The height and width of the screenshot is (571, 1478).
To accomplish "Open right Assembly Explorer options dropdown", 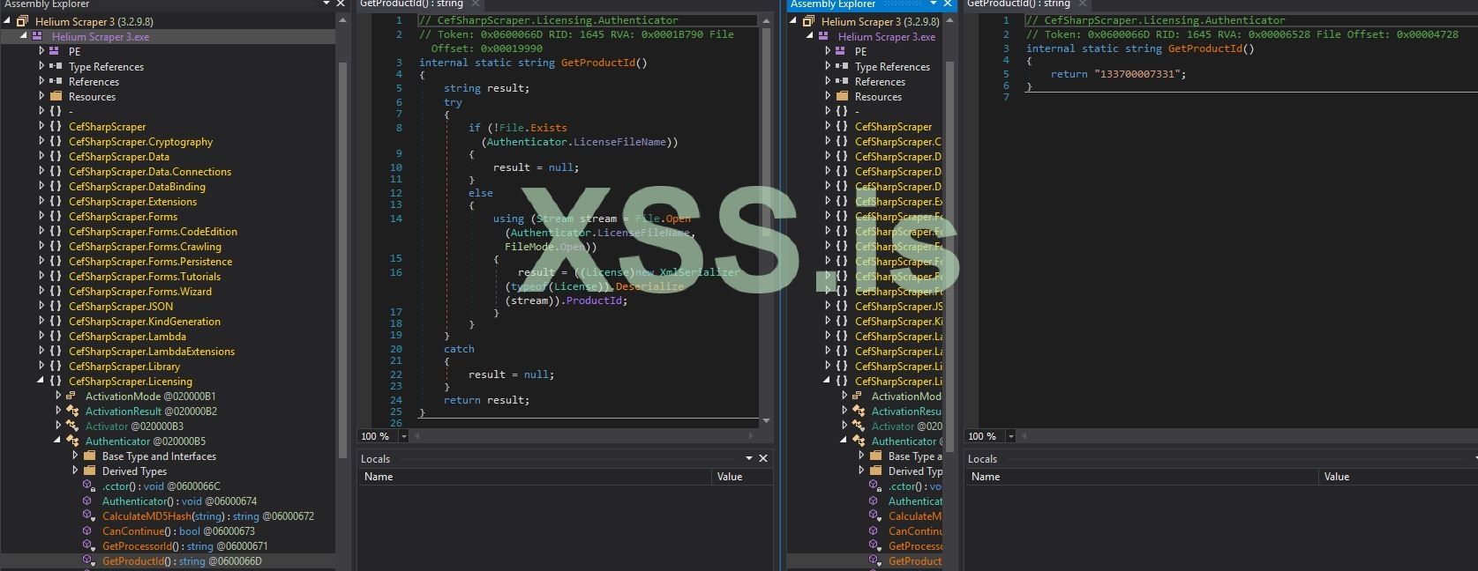I will [x=933, y=4].
